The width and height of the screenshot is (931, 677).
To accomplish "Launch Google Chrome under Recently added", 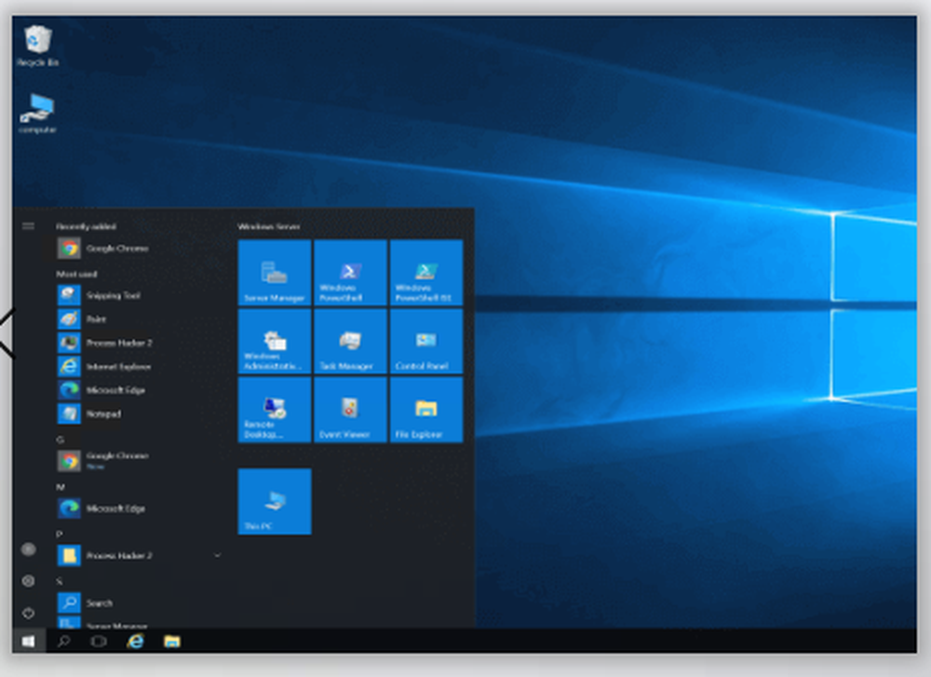I will click(x=138, y=249).
